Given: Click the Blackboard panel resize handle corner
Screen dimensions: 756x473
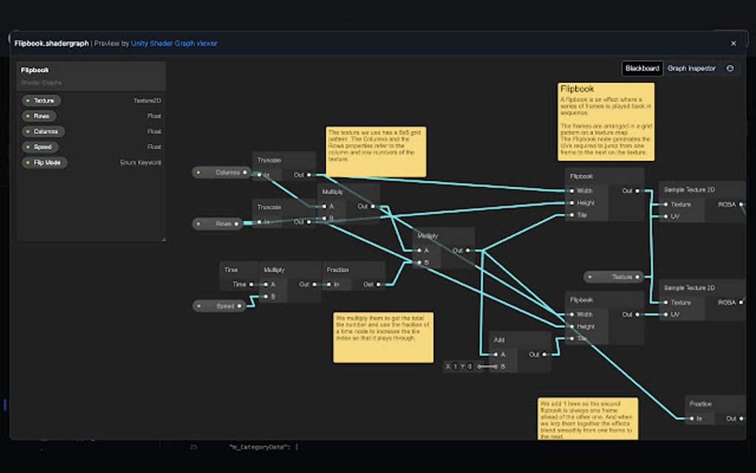Looking at the screenshot, I should tap(164, 239).
